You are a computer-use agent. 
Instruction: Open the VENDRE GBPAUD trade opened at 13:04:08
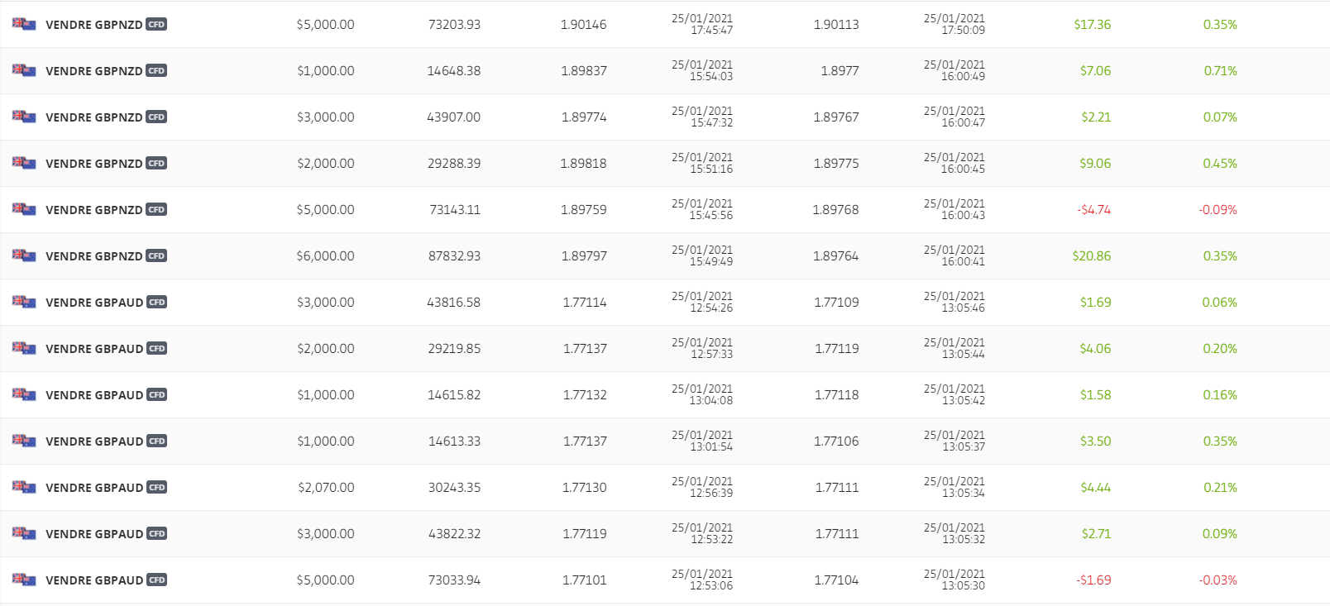[x=665, y=395]
